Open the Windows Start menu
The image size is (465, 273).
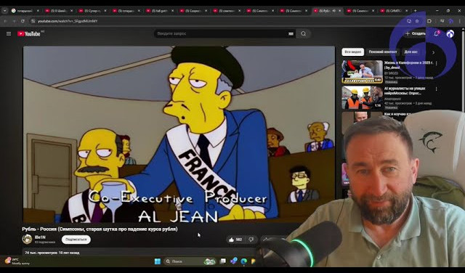point(158,261)
